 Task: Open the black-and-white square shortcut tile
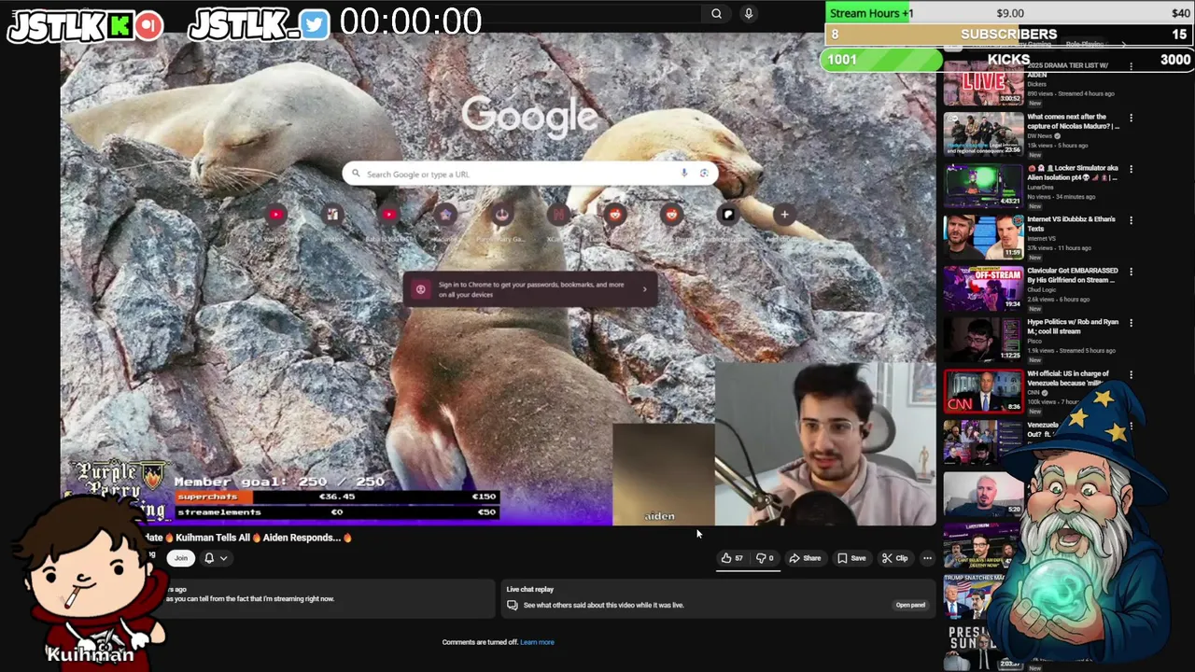click(x=728, y=215)
